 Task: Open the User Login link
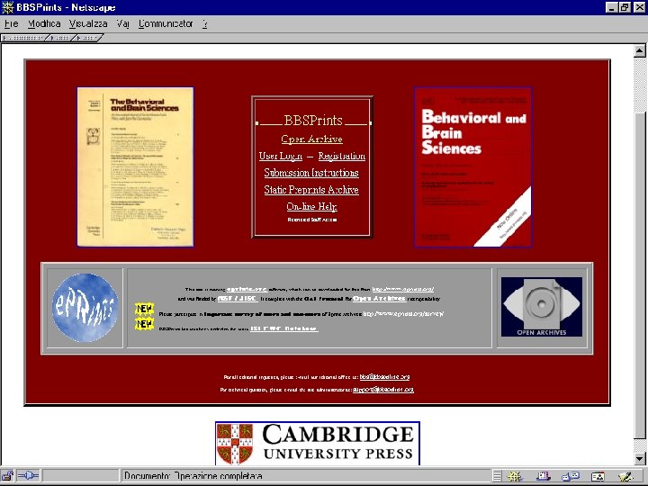pyautogui.click(x=281, y=157)
